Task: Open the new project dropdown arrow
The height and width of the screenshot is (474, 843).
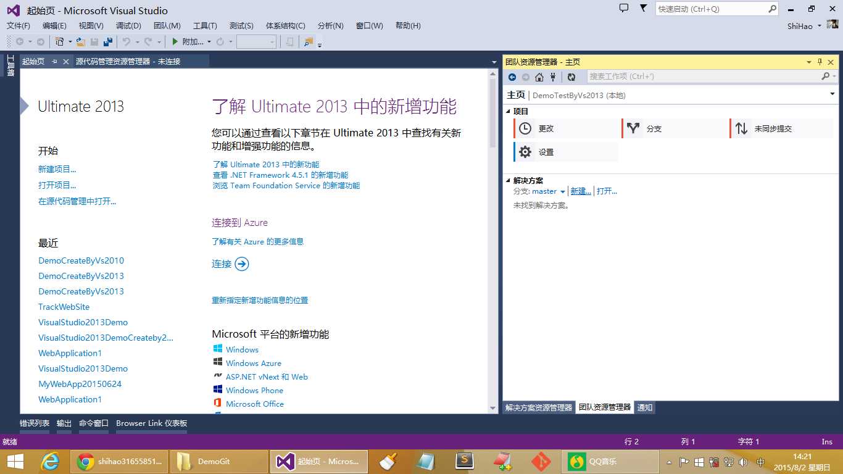Action: click(x=70, y=42)
